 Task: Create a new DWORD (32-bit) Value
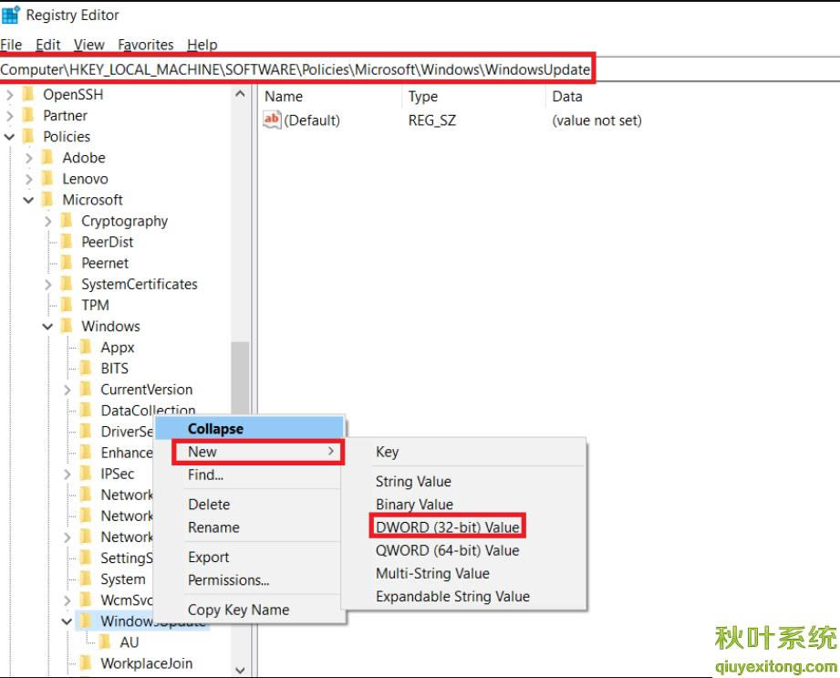point(464,527)
